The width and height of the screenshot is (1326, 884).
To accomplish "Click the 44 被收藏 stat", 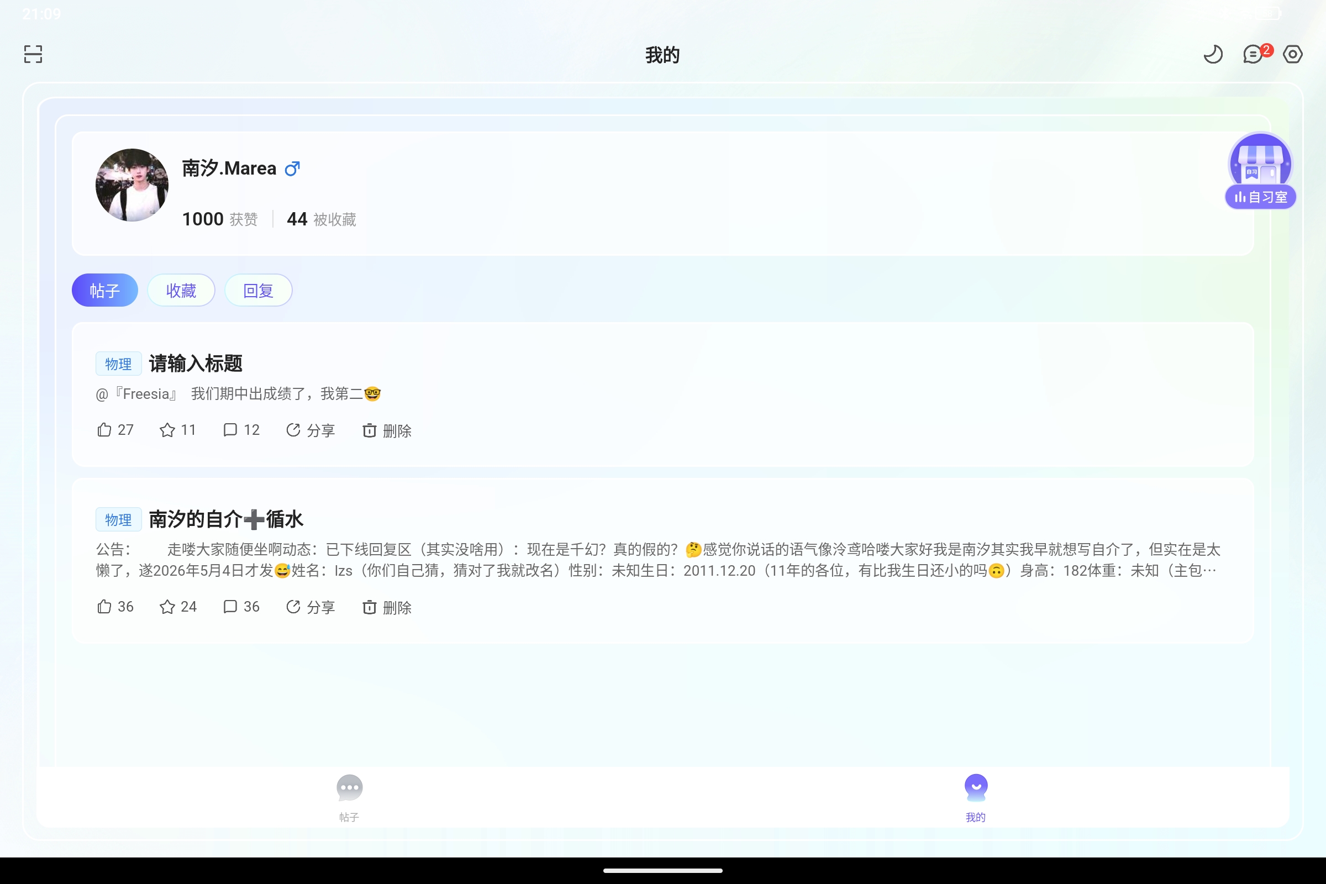I will pos(322,219).
